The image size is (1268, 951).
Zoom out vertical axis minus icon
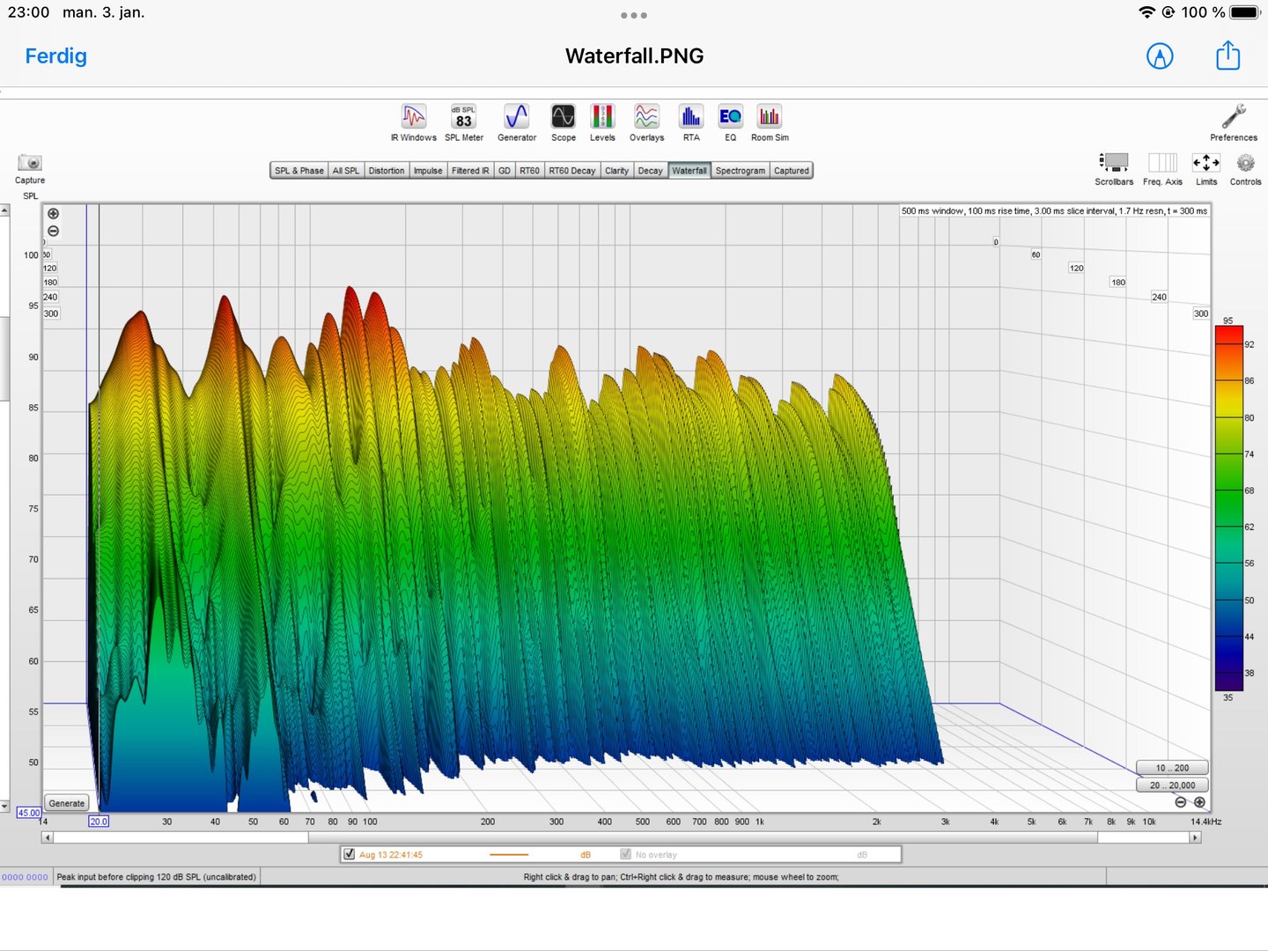[x=54, y=231]
